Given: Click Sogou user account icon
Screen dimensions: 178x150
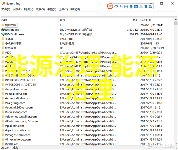Looking at the screenshot, I should click(x=141, y=7).
